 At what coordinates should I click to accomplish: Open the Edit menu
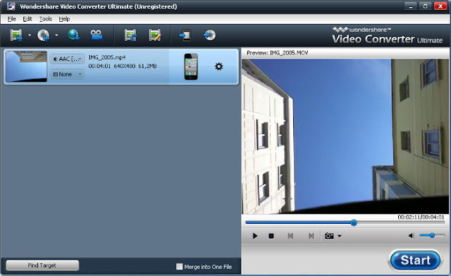tap(27, 19)
